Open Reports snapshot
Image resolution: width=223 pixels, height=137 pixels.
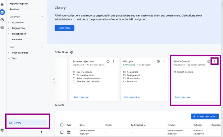click(19, 4)
